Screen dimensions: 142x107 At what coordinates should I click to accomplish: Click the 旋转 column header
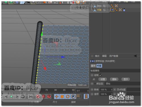point(73,102)
